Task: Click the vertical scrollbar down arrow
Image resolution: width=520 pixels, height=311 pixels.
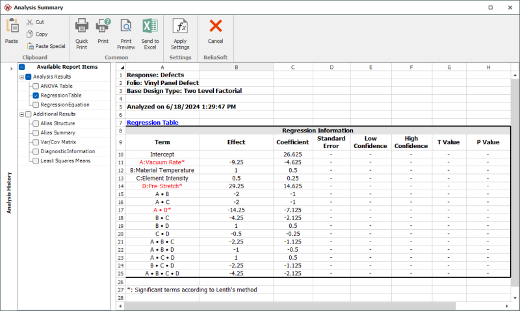Action: (x=515, y=297)
